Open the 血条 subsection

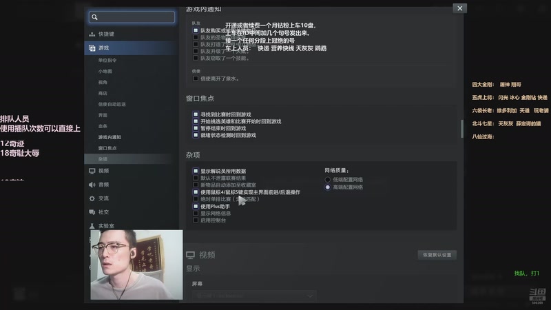click(x=103, y=126)
